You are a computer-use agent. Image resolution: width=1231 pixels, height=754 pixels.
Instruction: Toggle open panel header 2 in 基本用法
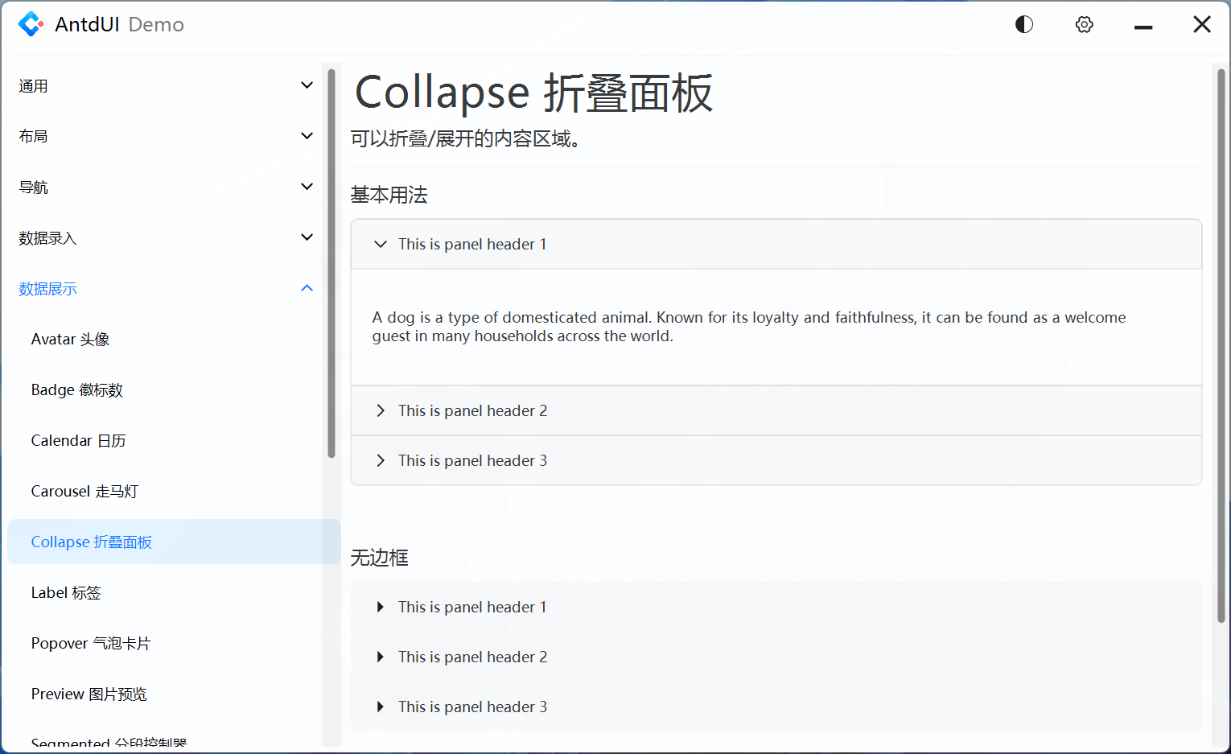(472, 410)
